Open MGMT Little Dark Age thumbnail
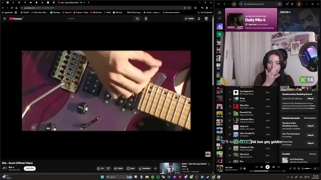The height and width of the screenshot is (180, 321). coord(170,168)
